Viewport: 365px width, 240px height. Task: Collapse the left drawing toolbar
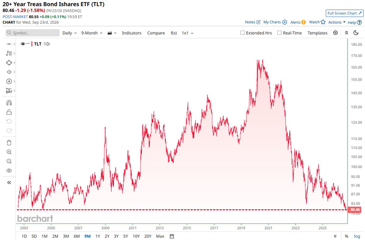click(x=9, y=182)
